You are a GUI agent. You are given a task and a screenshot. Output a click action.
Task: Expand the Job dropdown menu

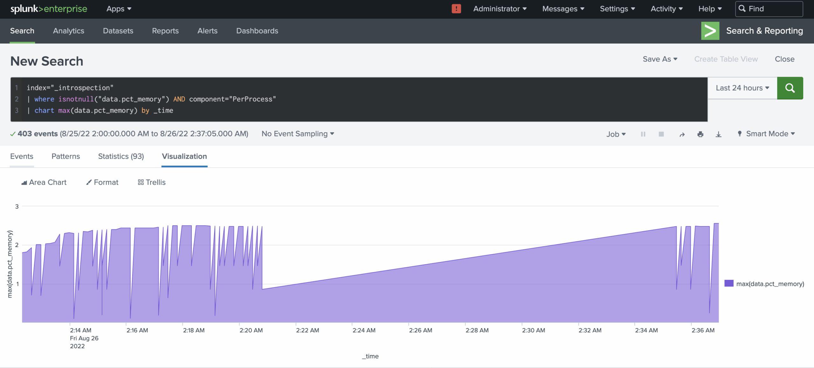[x=616, y=134]
